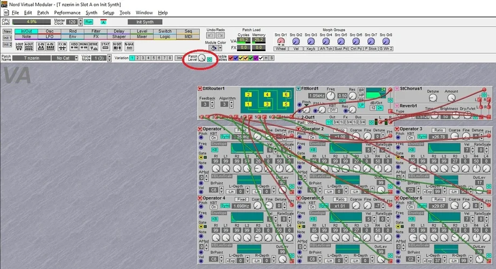The image size is (496, 269).
Task: Switch to the Filter module tab
Action: (96, 31)
